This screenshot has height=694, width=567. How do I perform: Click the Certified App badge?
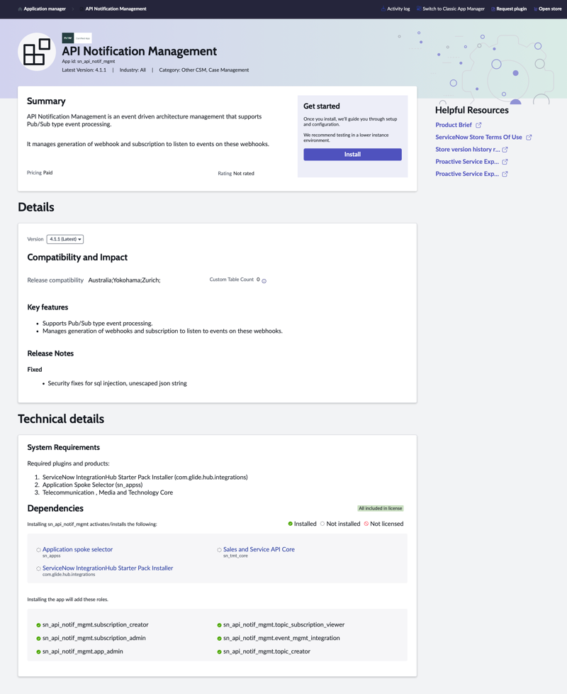77,38
